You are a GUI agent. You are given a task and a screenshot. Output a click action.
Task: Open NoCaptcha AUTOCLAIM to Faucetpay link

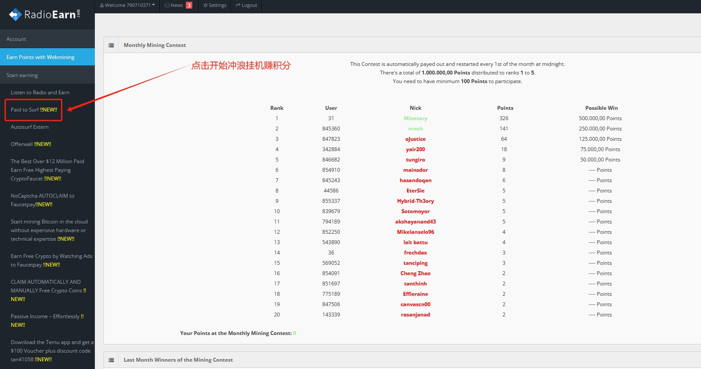[x=42, y=200]
